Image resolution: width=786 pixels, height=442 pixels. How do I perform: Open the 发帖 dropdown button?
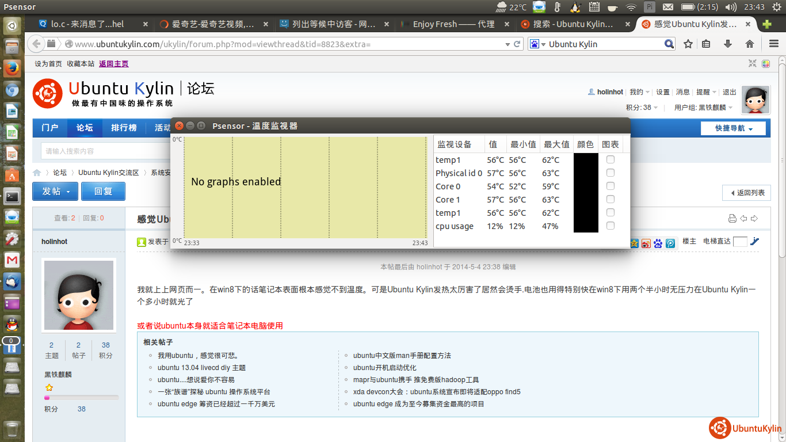tap(55, 191)
